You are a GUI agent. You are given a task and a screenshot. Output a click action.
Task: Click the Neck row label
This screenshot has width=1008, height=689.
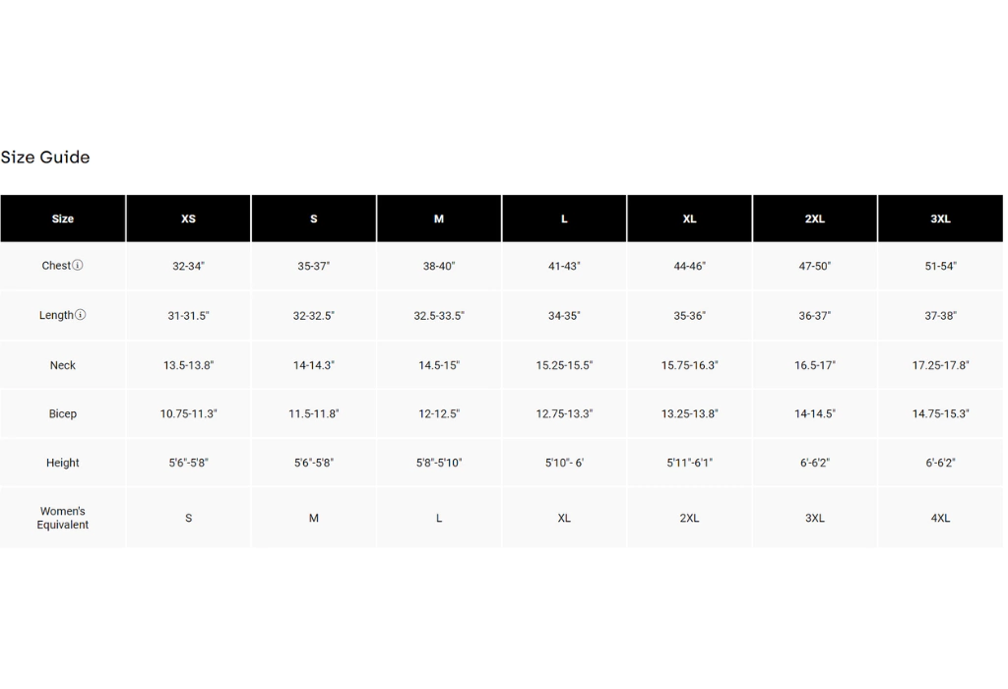tap(63, 365)
